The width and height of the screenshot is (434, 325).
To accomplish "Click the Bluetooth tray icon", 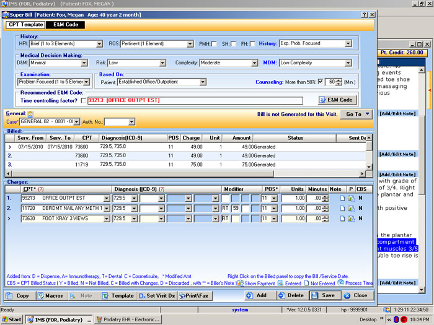I will pyautogui.click(x=396, y=319).
